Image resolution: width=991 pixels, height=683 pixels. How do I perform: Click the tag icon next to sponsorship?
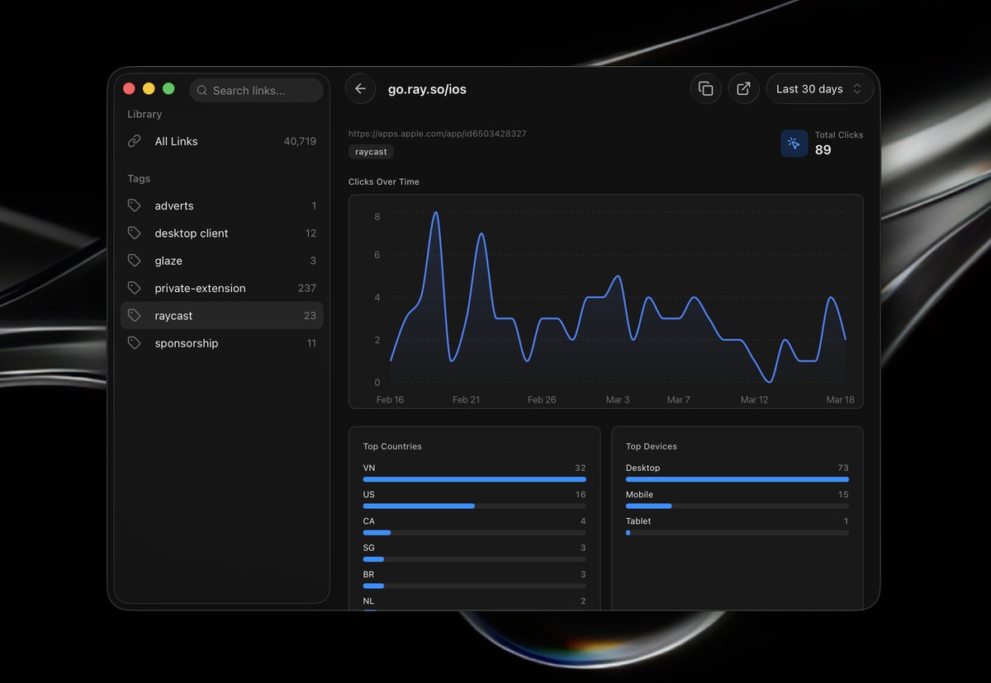point(135,343)
